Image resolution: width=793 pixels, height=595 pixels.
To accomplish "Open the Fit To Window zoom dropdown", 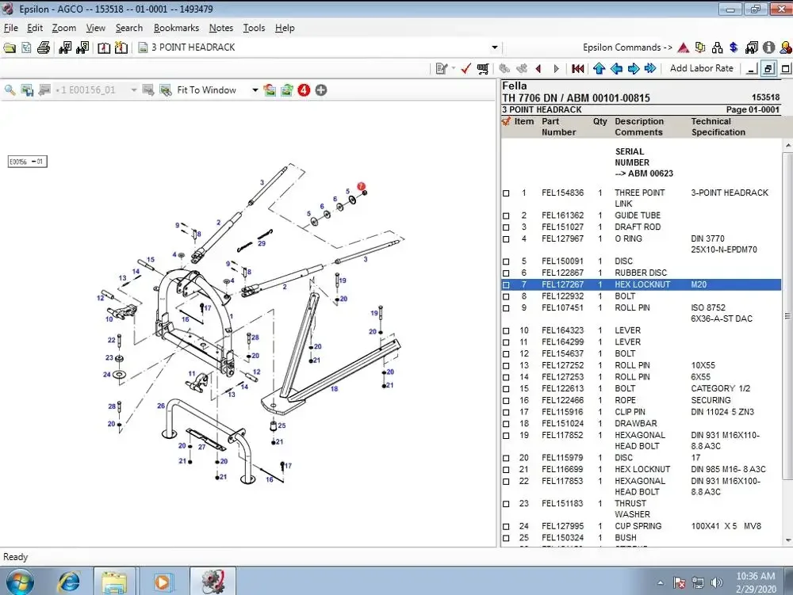I will 255,90.
